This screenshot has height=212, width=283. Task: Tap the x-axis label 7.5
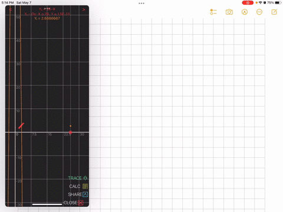click(34, 134)
